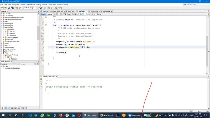Image resolution: width=210 pixels, height=118 pixels.
Task: Expand the Libraries node under MyCVProject
Action: (4, 39)
